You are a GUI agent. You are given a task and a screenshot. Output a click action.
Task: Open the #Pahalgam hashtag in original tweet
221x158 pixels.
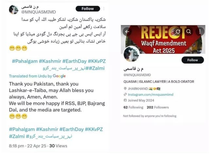coord(25,61)
